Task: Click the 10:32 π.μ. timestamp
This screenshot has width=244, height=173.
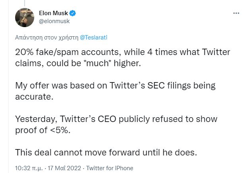Action: pyautogui.click(x=29, y=168)
